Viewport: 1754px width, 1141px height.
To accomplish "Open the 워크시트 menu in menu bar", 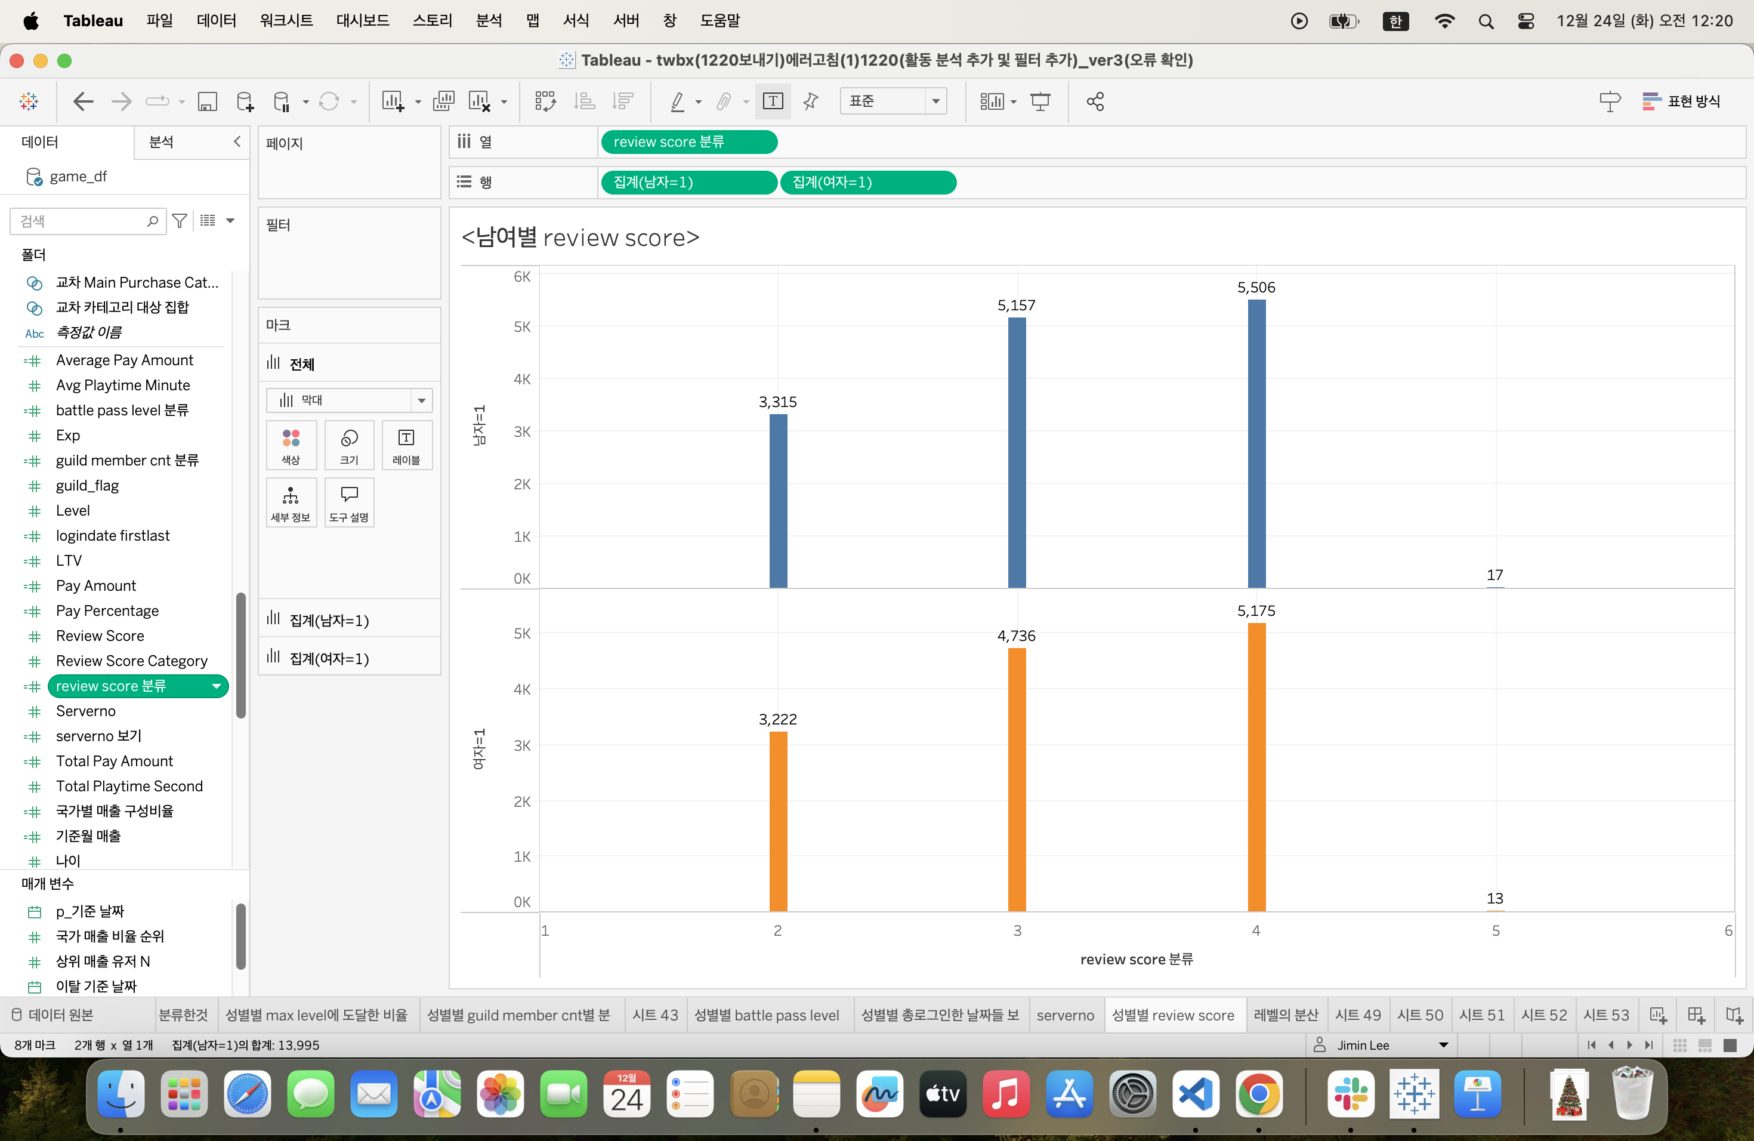I will pos(286,21).
